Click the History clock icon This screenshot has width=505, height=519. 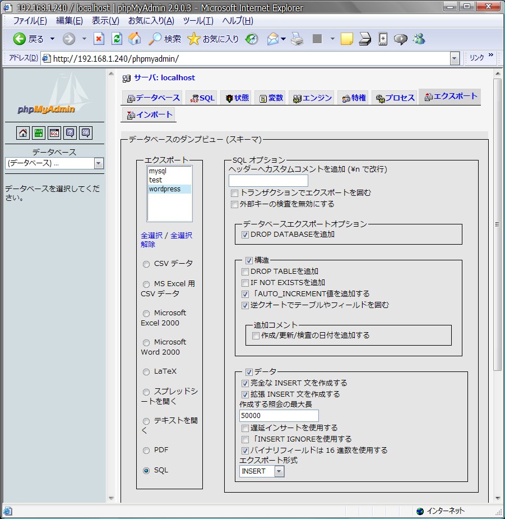pos(252,39)
